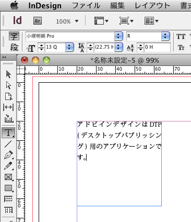
Task: Select the Pencil tool
Action: tap(8, 165)
